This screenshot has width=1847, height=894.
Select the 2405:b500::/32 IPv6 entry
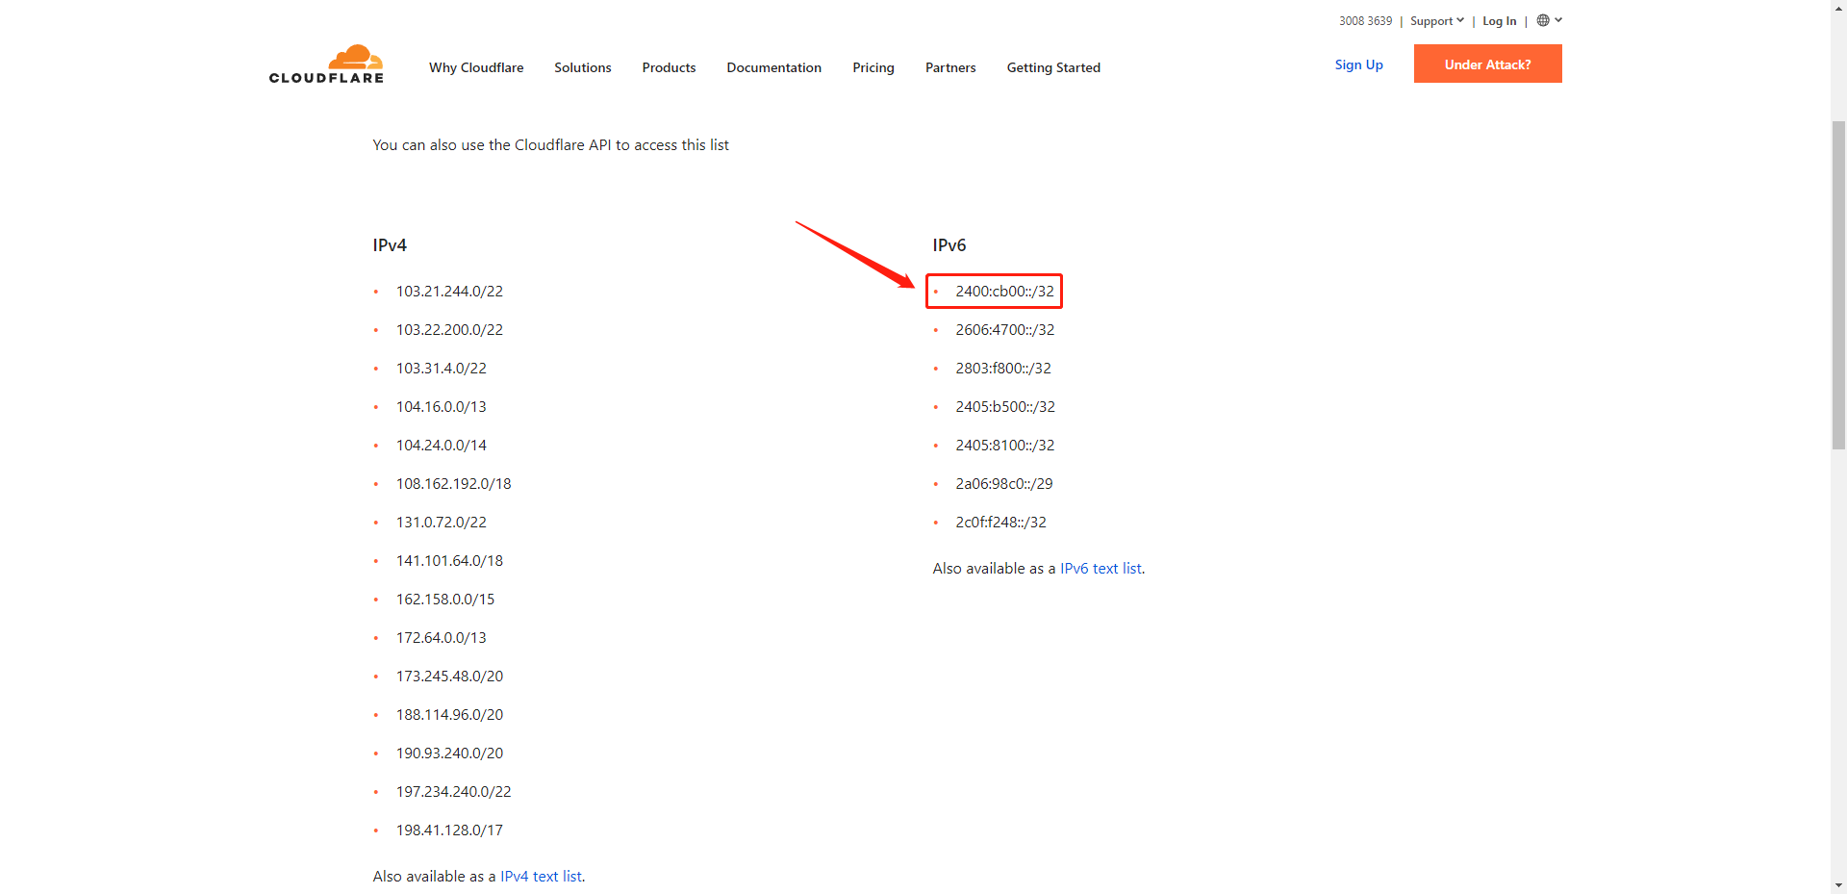[x=1005, y=406]
